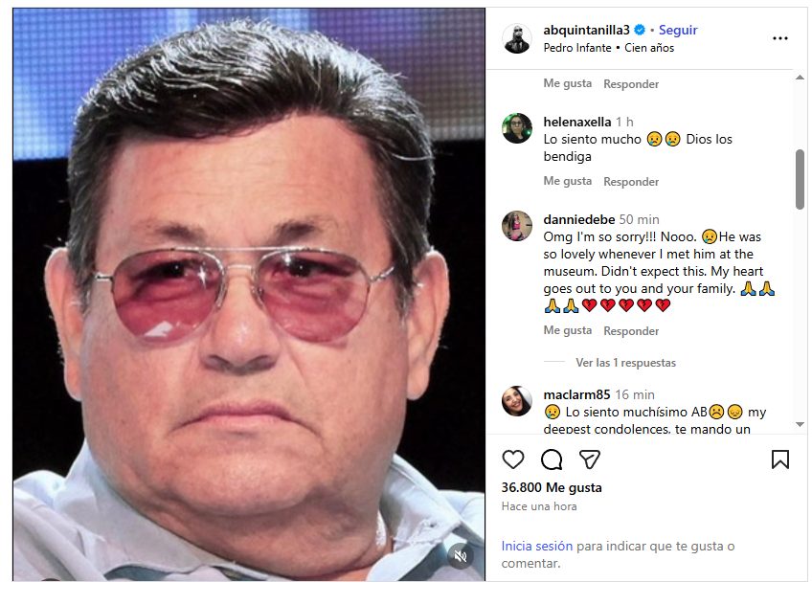Image resolution: width=812 pixels, height=605 pixels.
Task: Open danniedebe's profile picture
Action: click(517, 226)
